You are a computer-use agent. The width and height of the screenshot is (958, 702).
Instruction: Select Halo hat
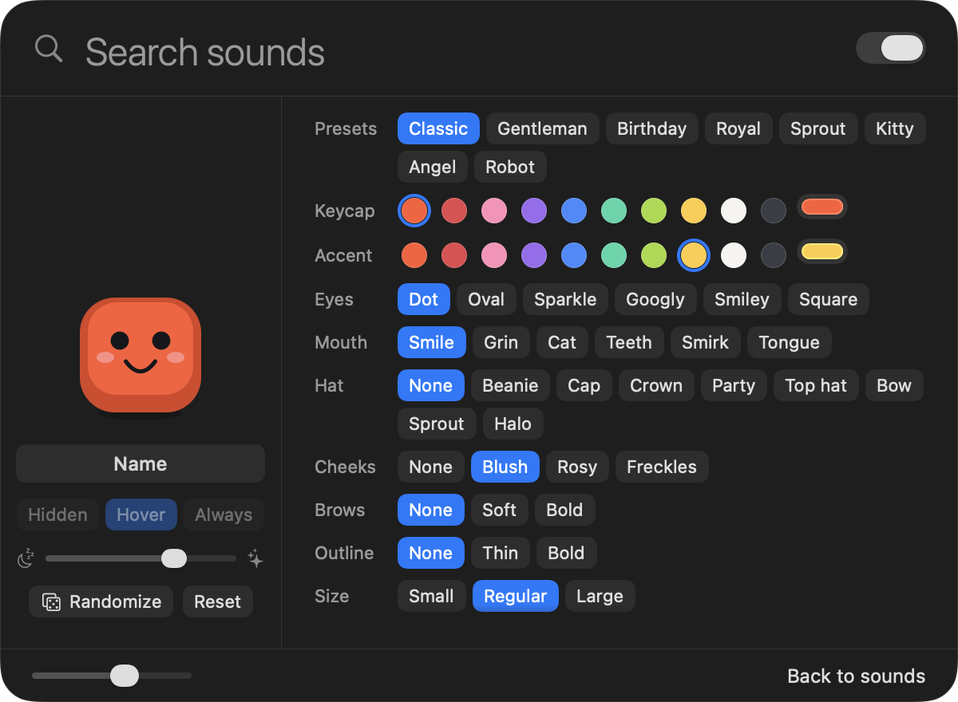(x=513, y=424)
